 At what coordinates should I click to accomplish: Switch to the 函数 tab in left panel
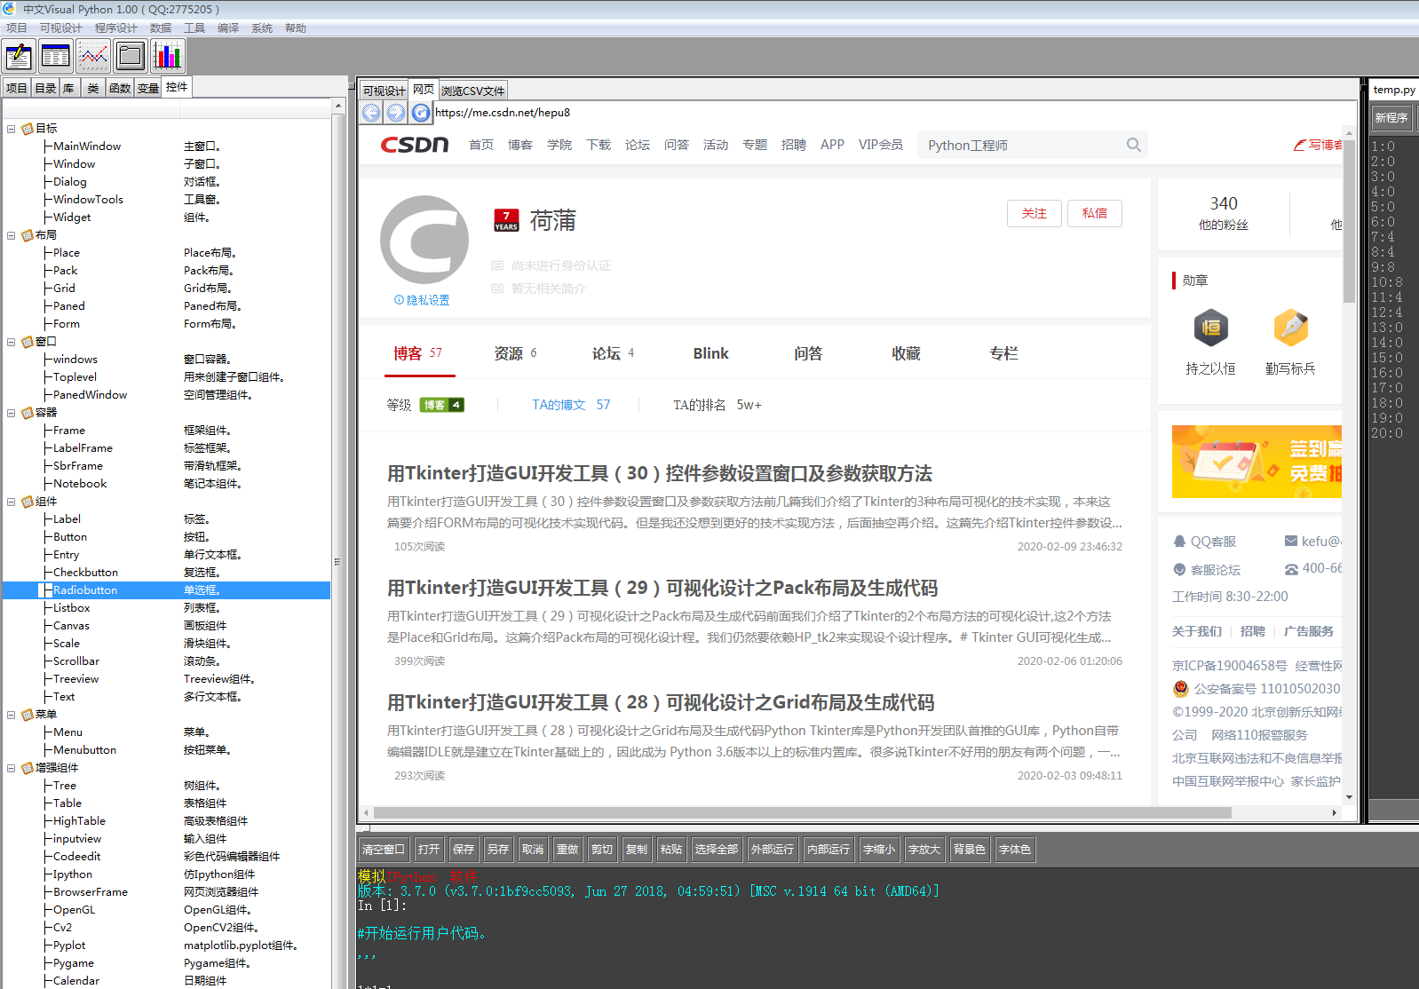(x=120, y=88)
